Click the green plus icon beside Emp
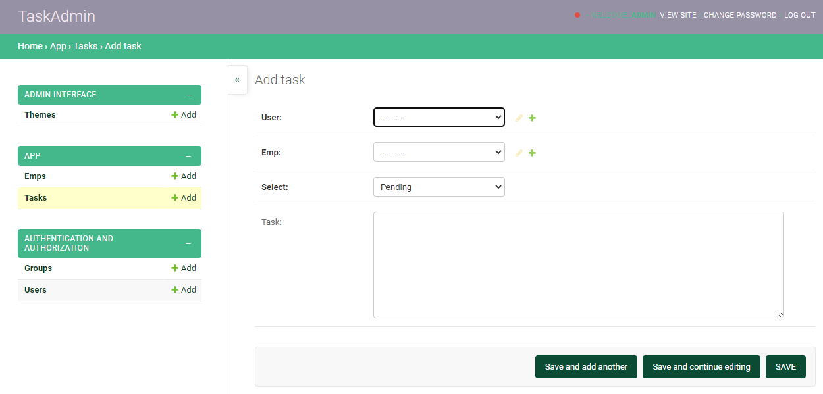This screenshot has height=394, width=823. (x=533, y=153)
